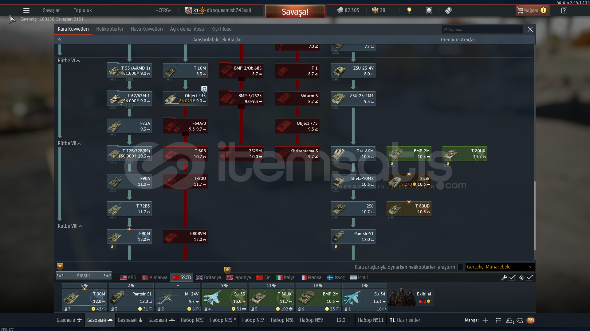Click the silver lions balance 82.305
Image resolution: width=590 pixels, height=331 pixels.
[348, 10]
